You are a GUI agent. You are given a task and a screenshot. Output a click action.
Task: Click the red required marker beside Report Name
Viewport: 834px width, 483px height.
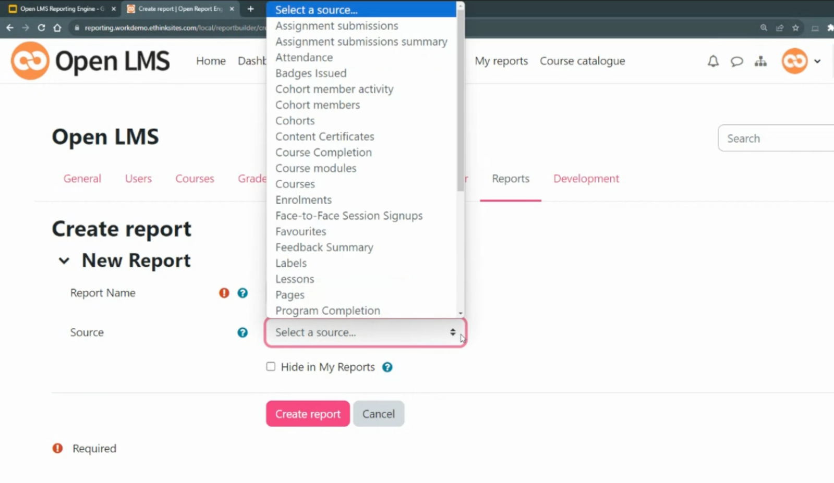pyautogui.click(x=223, y=293)
